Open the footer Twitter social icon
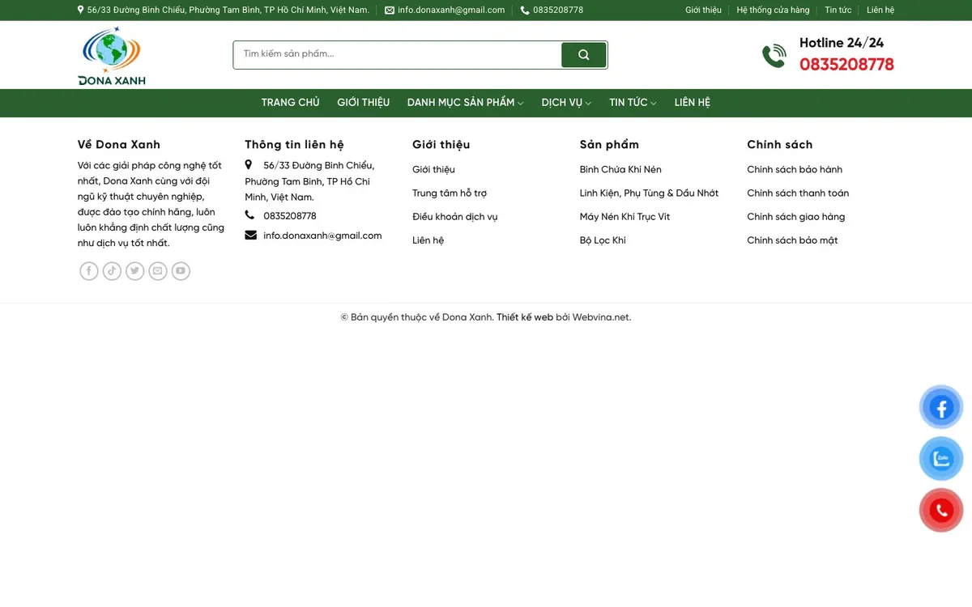Screen dimensions: 972x607 (x=134, y=271)
